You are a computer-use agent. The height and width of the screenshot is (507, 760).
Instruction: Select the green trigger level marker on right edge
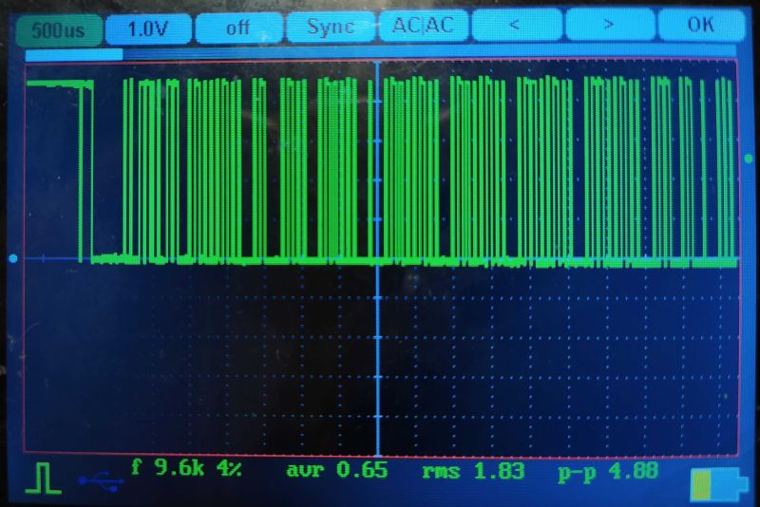749,158
